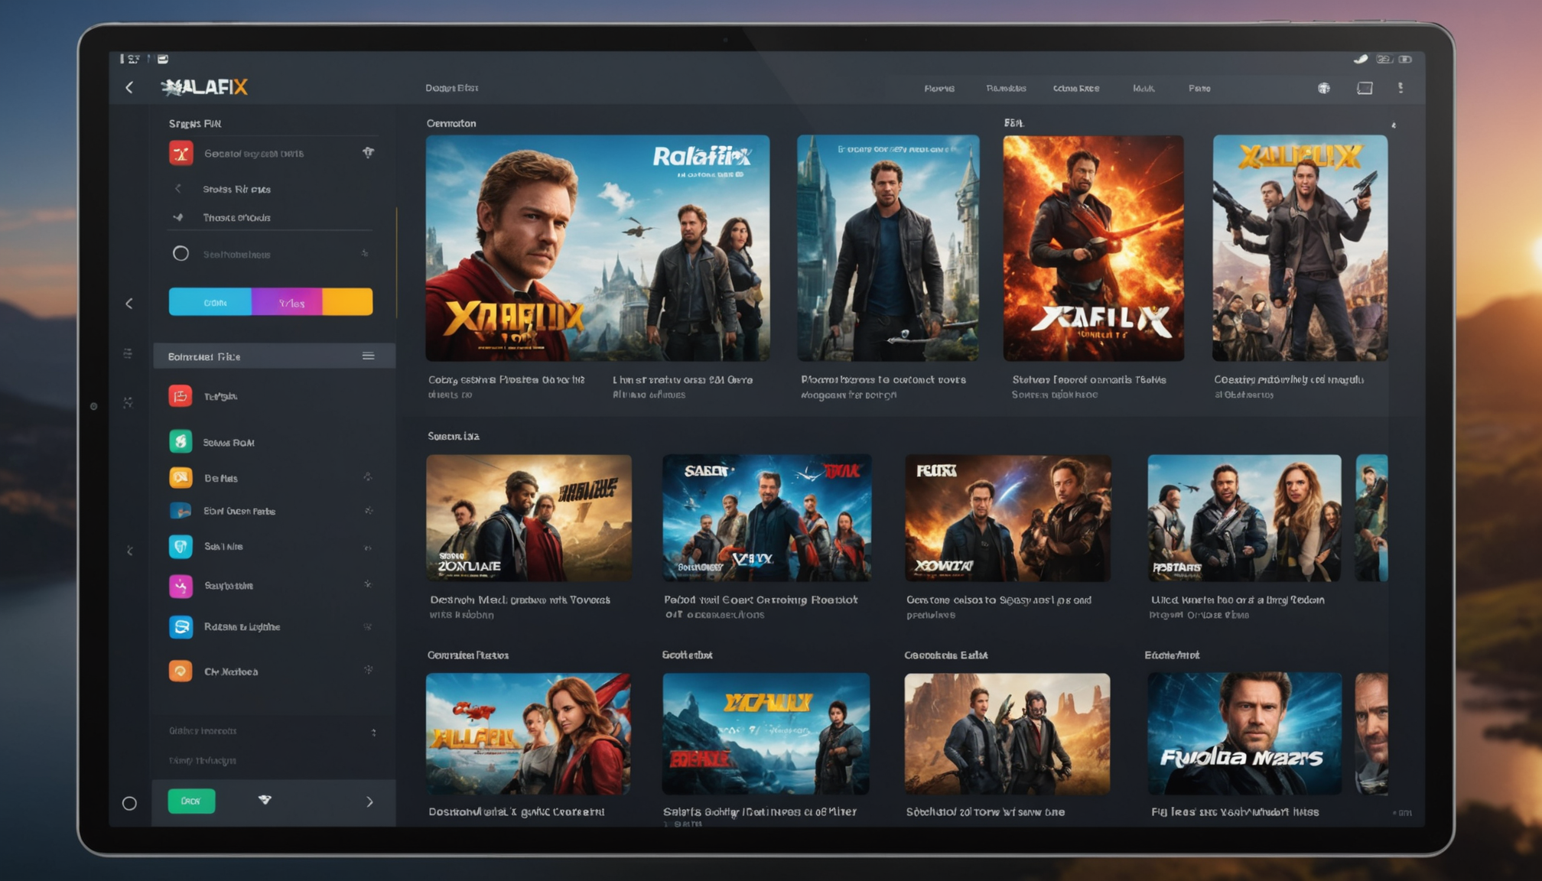Click the signal icon in the tablet status bar
The height and width of the screenshot is (881, 1542).
pos(1361,59)
